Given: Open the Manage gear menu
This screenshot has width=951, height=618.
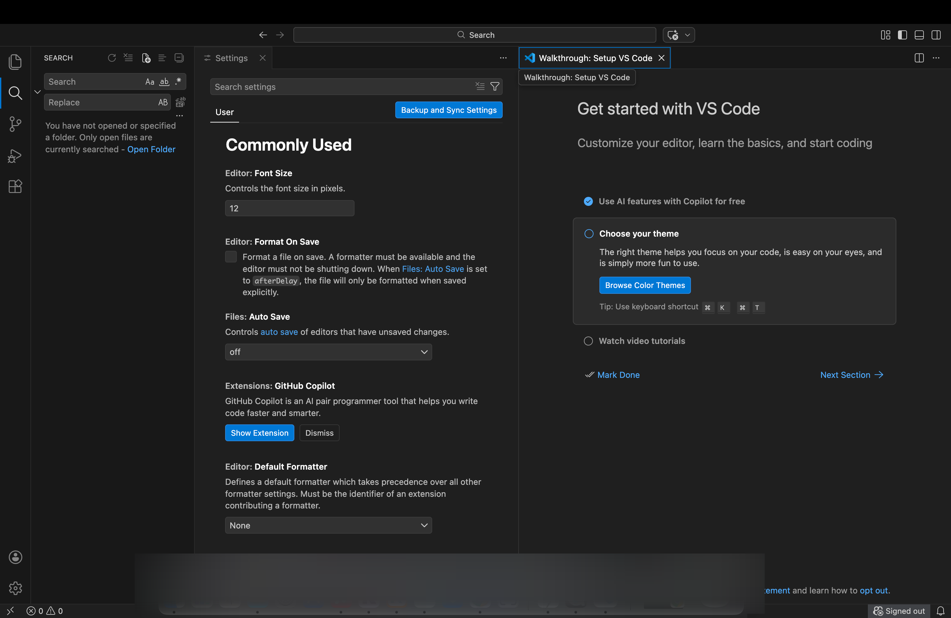Looking at the screenshot, I should (x=15, y=588).
